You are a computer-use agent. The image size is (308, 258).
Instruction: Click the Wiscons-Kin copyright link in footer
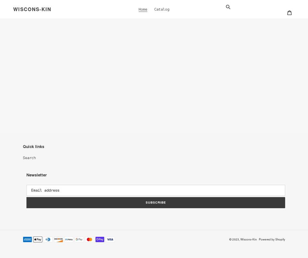coord(248,239)
